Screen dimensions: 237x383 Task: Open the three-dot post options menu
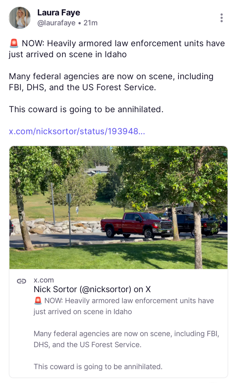tap(222, 18)
